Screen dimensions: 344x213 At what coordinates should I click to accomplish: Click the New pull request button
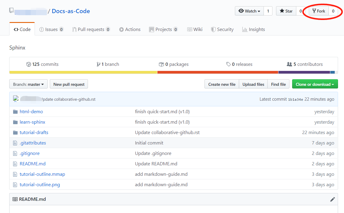click(x=69, y=84)
